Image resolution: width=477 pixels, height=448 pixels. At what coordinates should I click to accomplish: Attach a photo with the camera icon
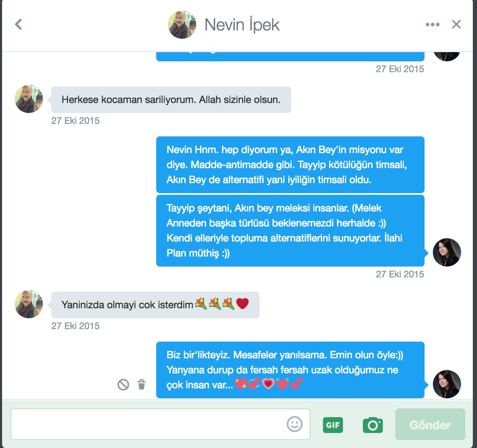point(373,425)
